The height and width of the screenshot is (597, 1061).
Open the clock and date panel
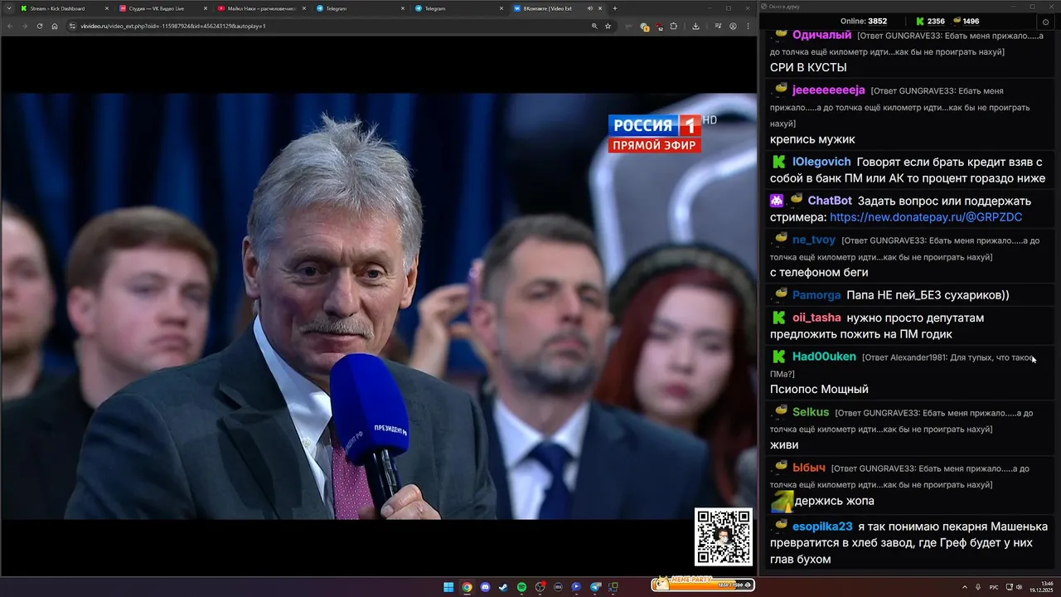tap(1042, 587)
